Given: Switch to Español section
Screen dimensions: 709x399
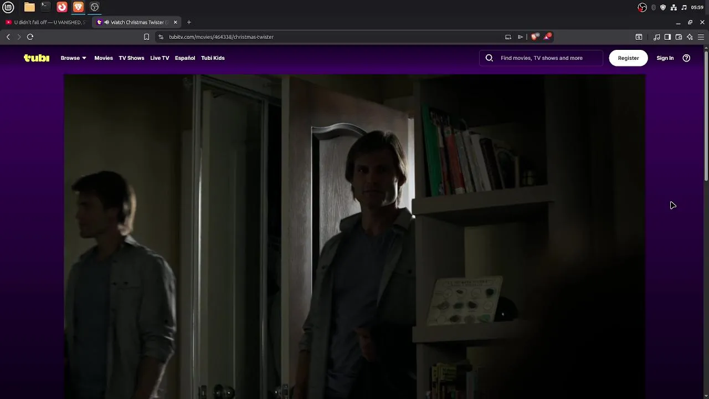Looking at the screenshot, I should tap(185, 58).
